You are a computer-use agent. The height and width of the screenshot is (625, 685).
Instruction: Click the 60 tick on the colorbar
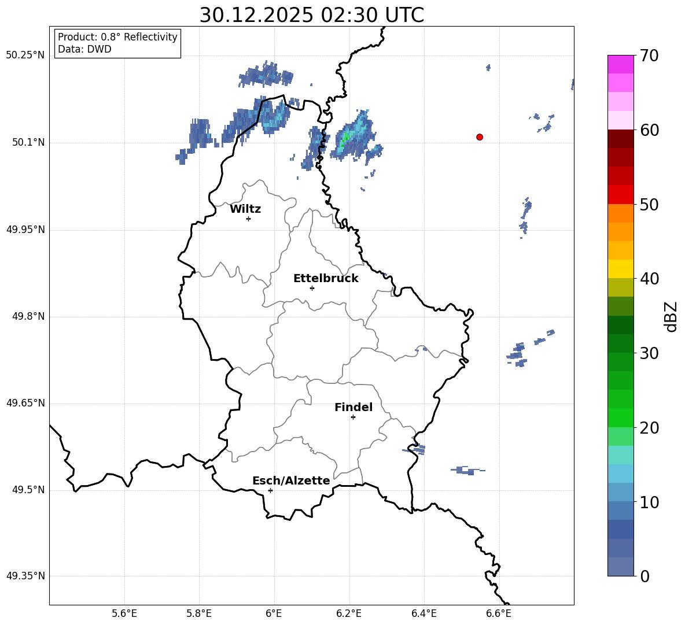[650, 130]
